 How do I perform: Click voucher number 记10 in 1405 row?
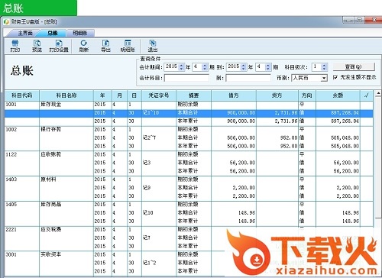click(x=148, y=212)
